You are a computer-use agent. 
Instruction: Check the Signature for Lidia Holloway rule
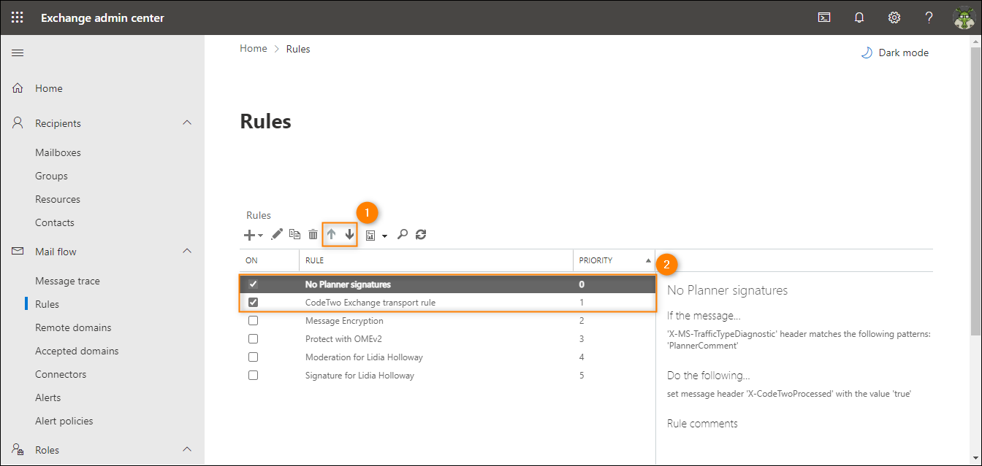point(253,375)
